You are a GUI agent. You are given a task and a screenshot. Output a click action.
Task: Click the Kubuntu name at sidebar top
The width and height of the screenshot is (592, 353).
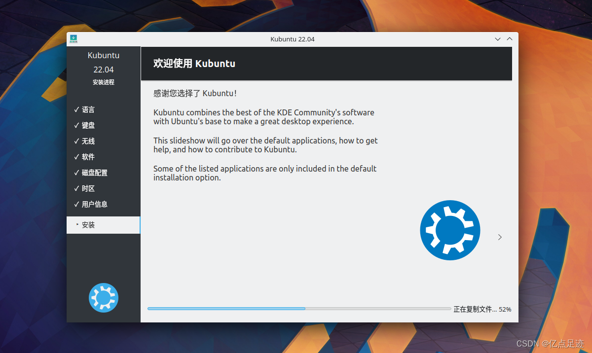(x=104, y=55)
